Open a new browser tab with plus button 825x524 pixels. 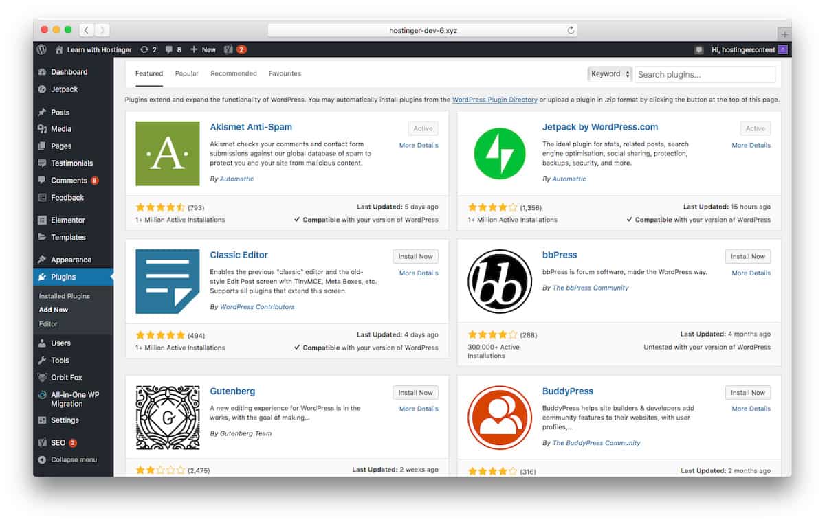[784, 34]
